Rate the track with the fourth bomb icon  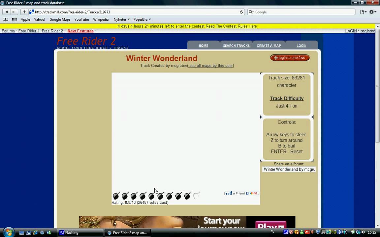click(x=143, y=196)
